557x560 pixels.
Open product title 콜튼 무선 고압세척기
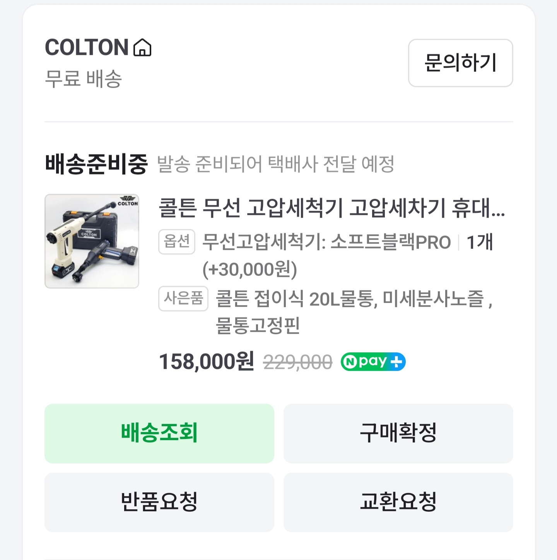(x=331, y=208)
